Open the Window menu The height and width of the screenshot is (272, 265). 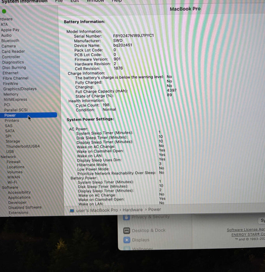point(95,1)
